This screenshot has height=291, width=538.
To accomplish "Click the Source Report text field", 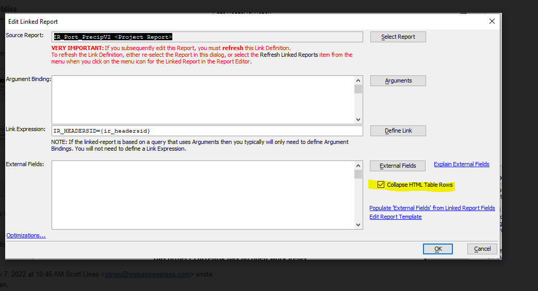I will [207, 37].
